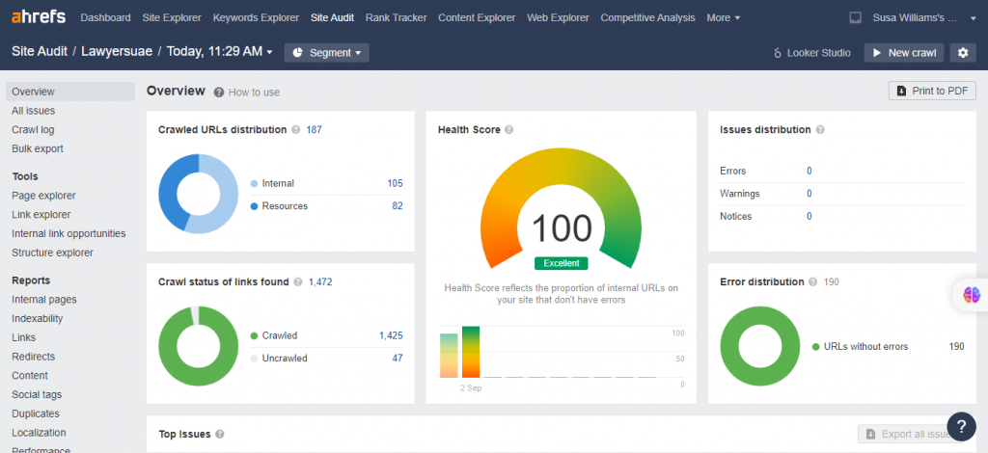Open the crawl date Today, 11:29 AM dropdown

[x=219, y=52]
